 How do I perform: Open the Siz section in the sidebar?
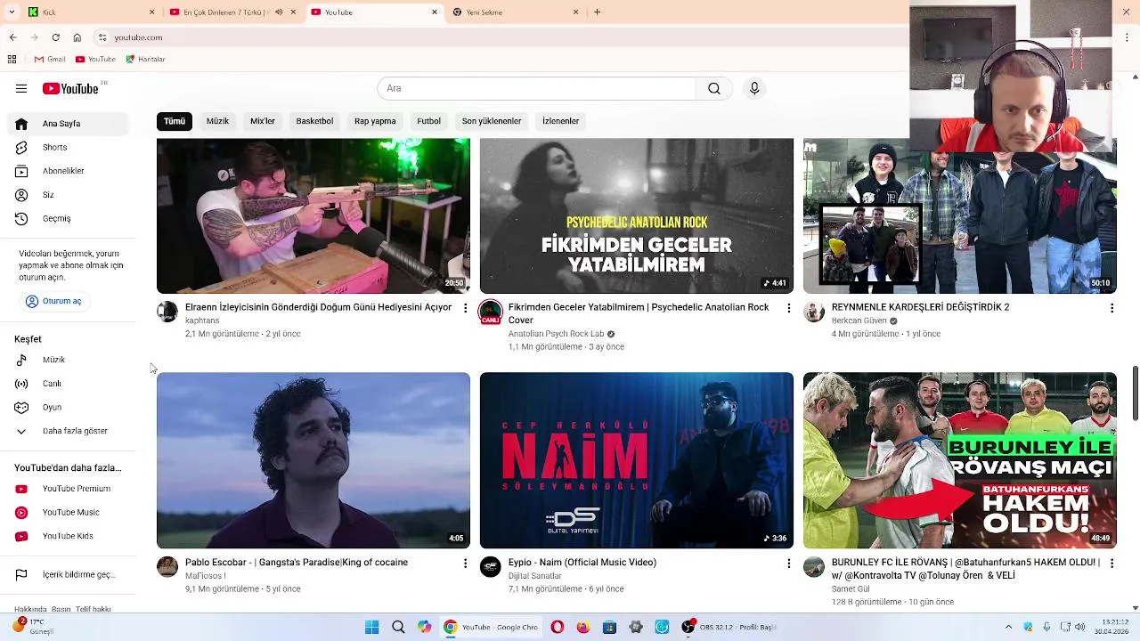[69, 195]
